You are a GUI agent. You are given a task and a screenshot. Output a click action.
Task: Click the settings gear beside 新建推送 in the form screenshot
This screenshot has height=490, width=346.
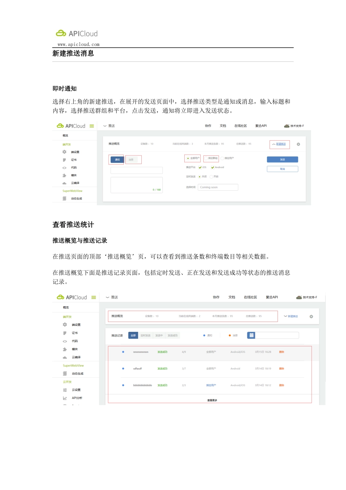298,144
